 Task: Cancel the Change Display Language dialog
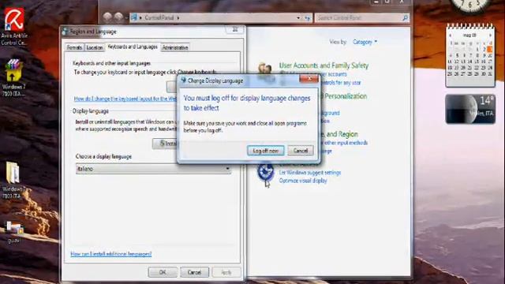300,151
